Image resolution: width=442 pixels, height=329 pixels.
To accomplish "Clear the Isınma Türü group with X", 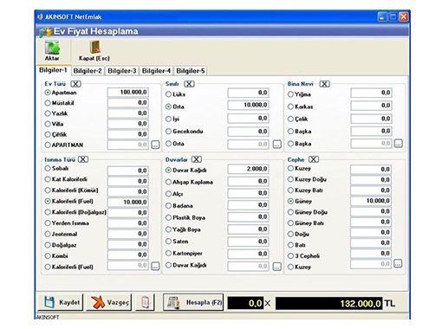I will (x=83, y=159).
